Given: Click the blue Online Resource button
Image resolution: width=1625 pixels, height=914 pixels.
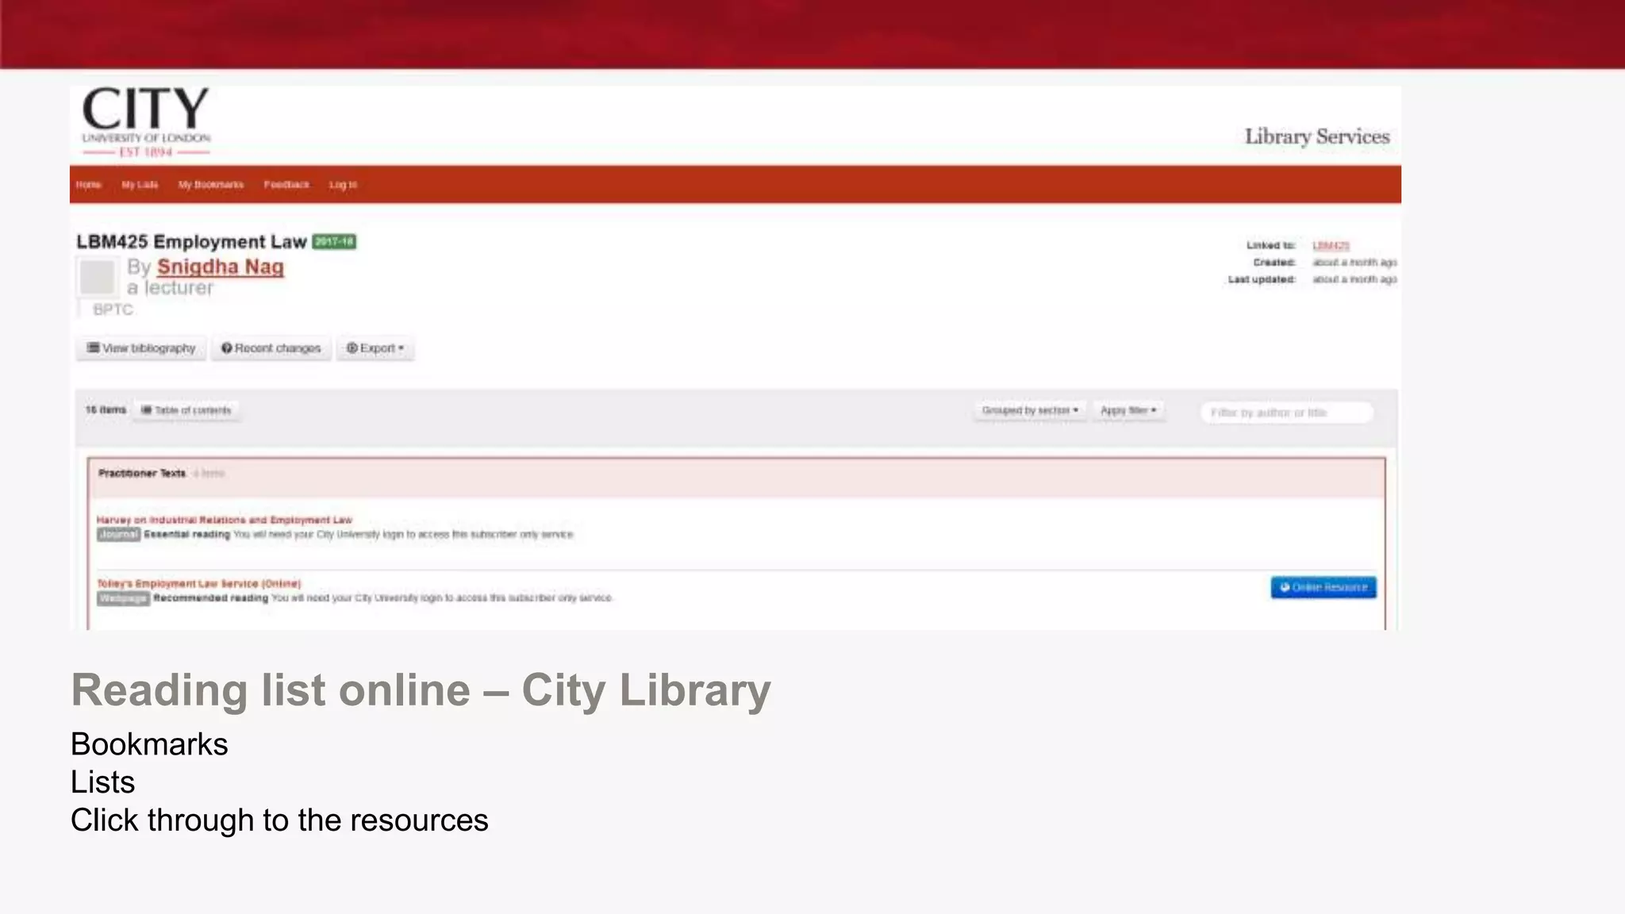Looking at the screenshot, I should point(1323,587).
